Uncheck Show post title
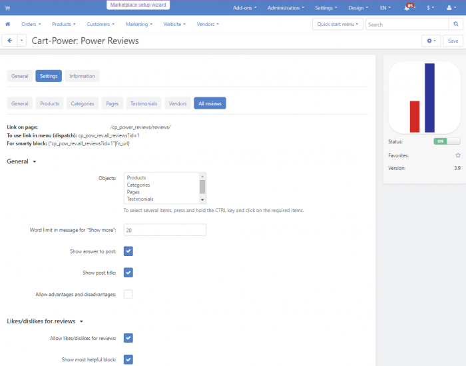Viewport: 466px width, 366px height. point(128,273)
